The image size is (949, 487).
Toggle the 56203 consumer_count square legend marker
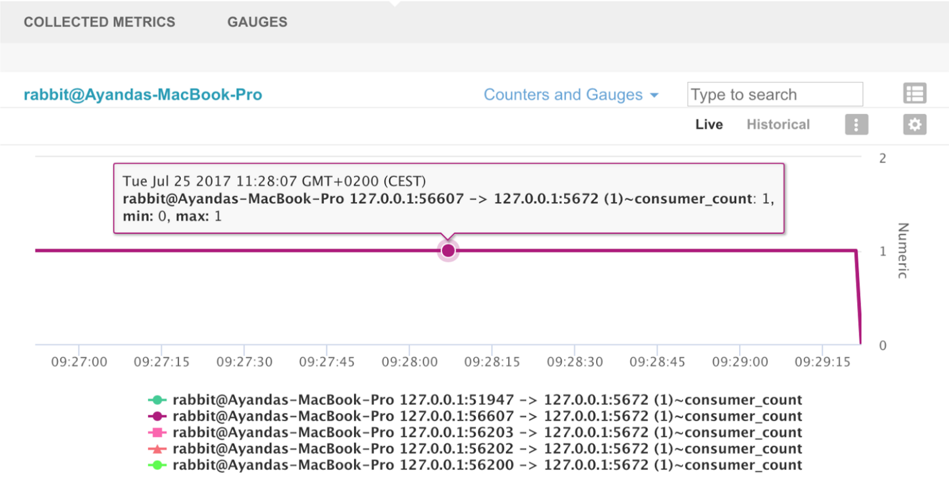(x=157, y=432)
